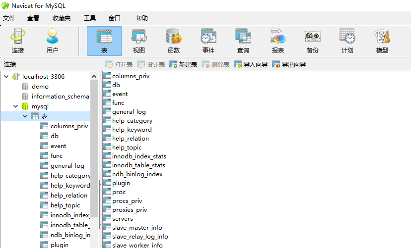Collapse the localhost_3306 connection node
411x248 pixels.
6,77
